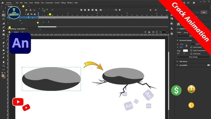The height and width of the screenshot is (119, 211).
Task: Expand the Accessibility section
Action: [177, 65]
